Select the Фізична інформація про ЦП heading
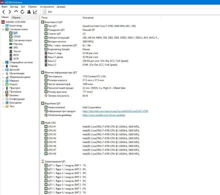Screen dimensions: 220x195 [59, 72]
